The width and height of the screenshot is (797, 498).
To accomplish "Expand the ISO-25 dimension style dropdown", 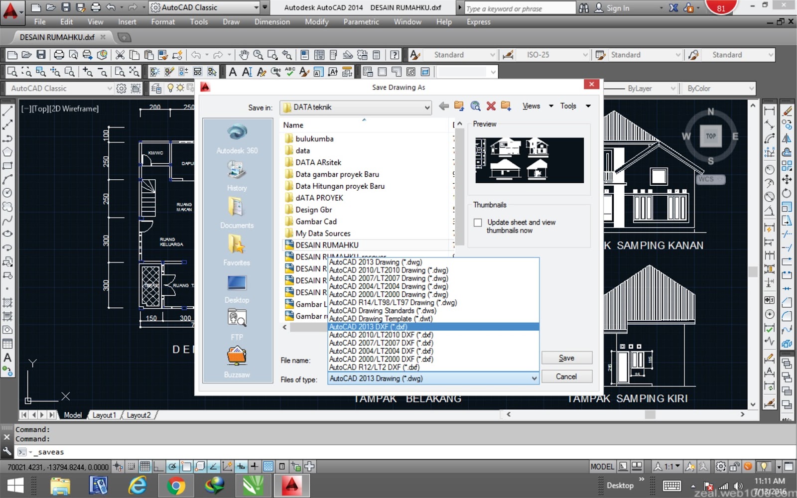I will tap(585, 55).
